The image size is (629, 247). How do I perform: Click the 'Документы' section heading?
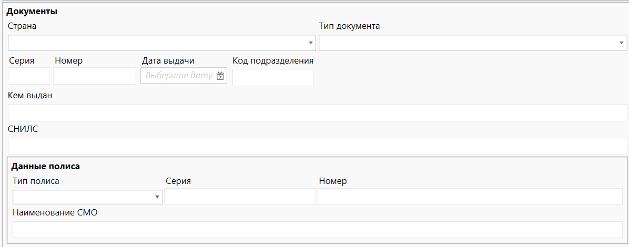(x=32, y=11)
